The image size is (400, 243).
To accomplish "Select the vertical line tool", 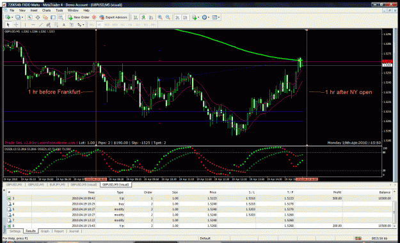I will coord(25,25).
